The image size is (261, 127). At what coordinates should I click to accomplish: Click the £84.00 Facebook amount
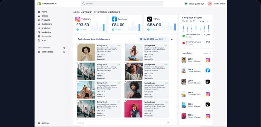pyautogui.click(x=118, y=25)
